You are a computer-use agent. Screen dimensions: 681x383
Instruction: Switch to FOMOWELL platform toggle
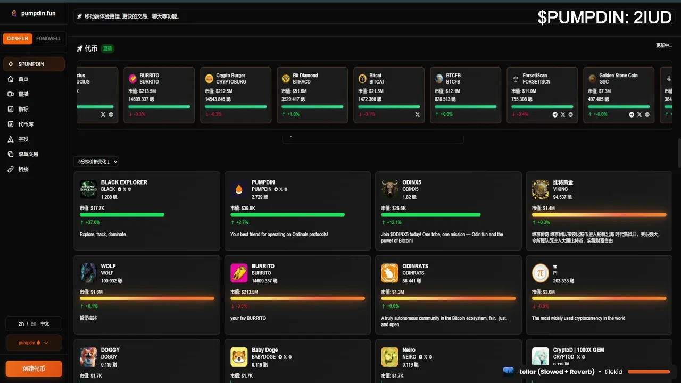pos(48,38)
